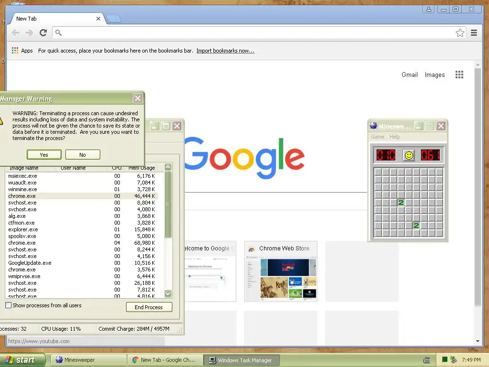Click Chrome's user profile icon
This screenshot has width=489, height=367.
click(429, 9)
